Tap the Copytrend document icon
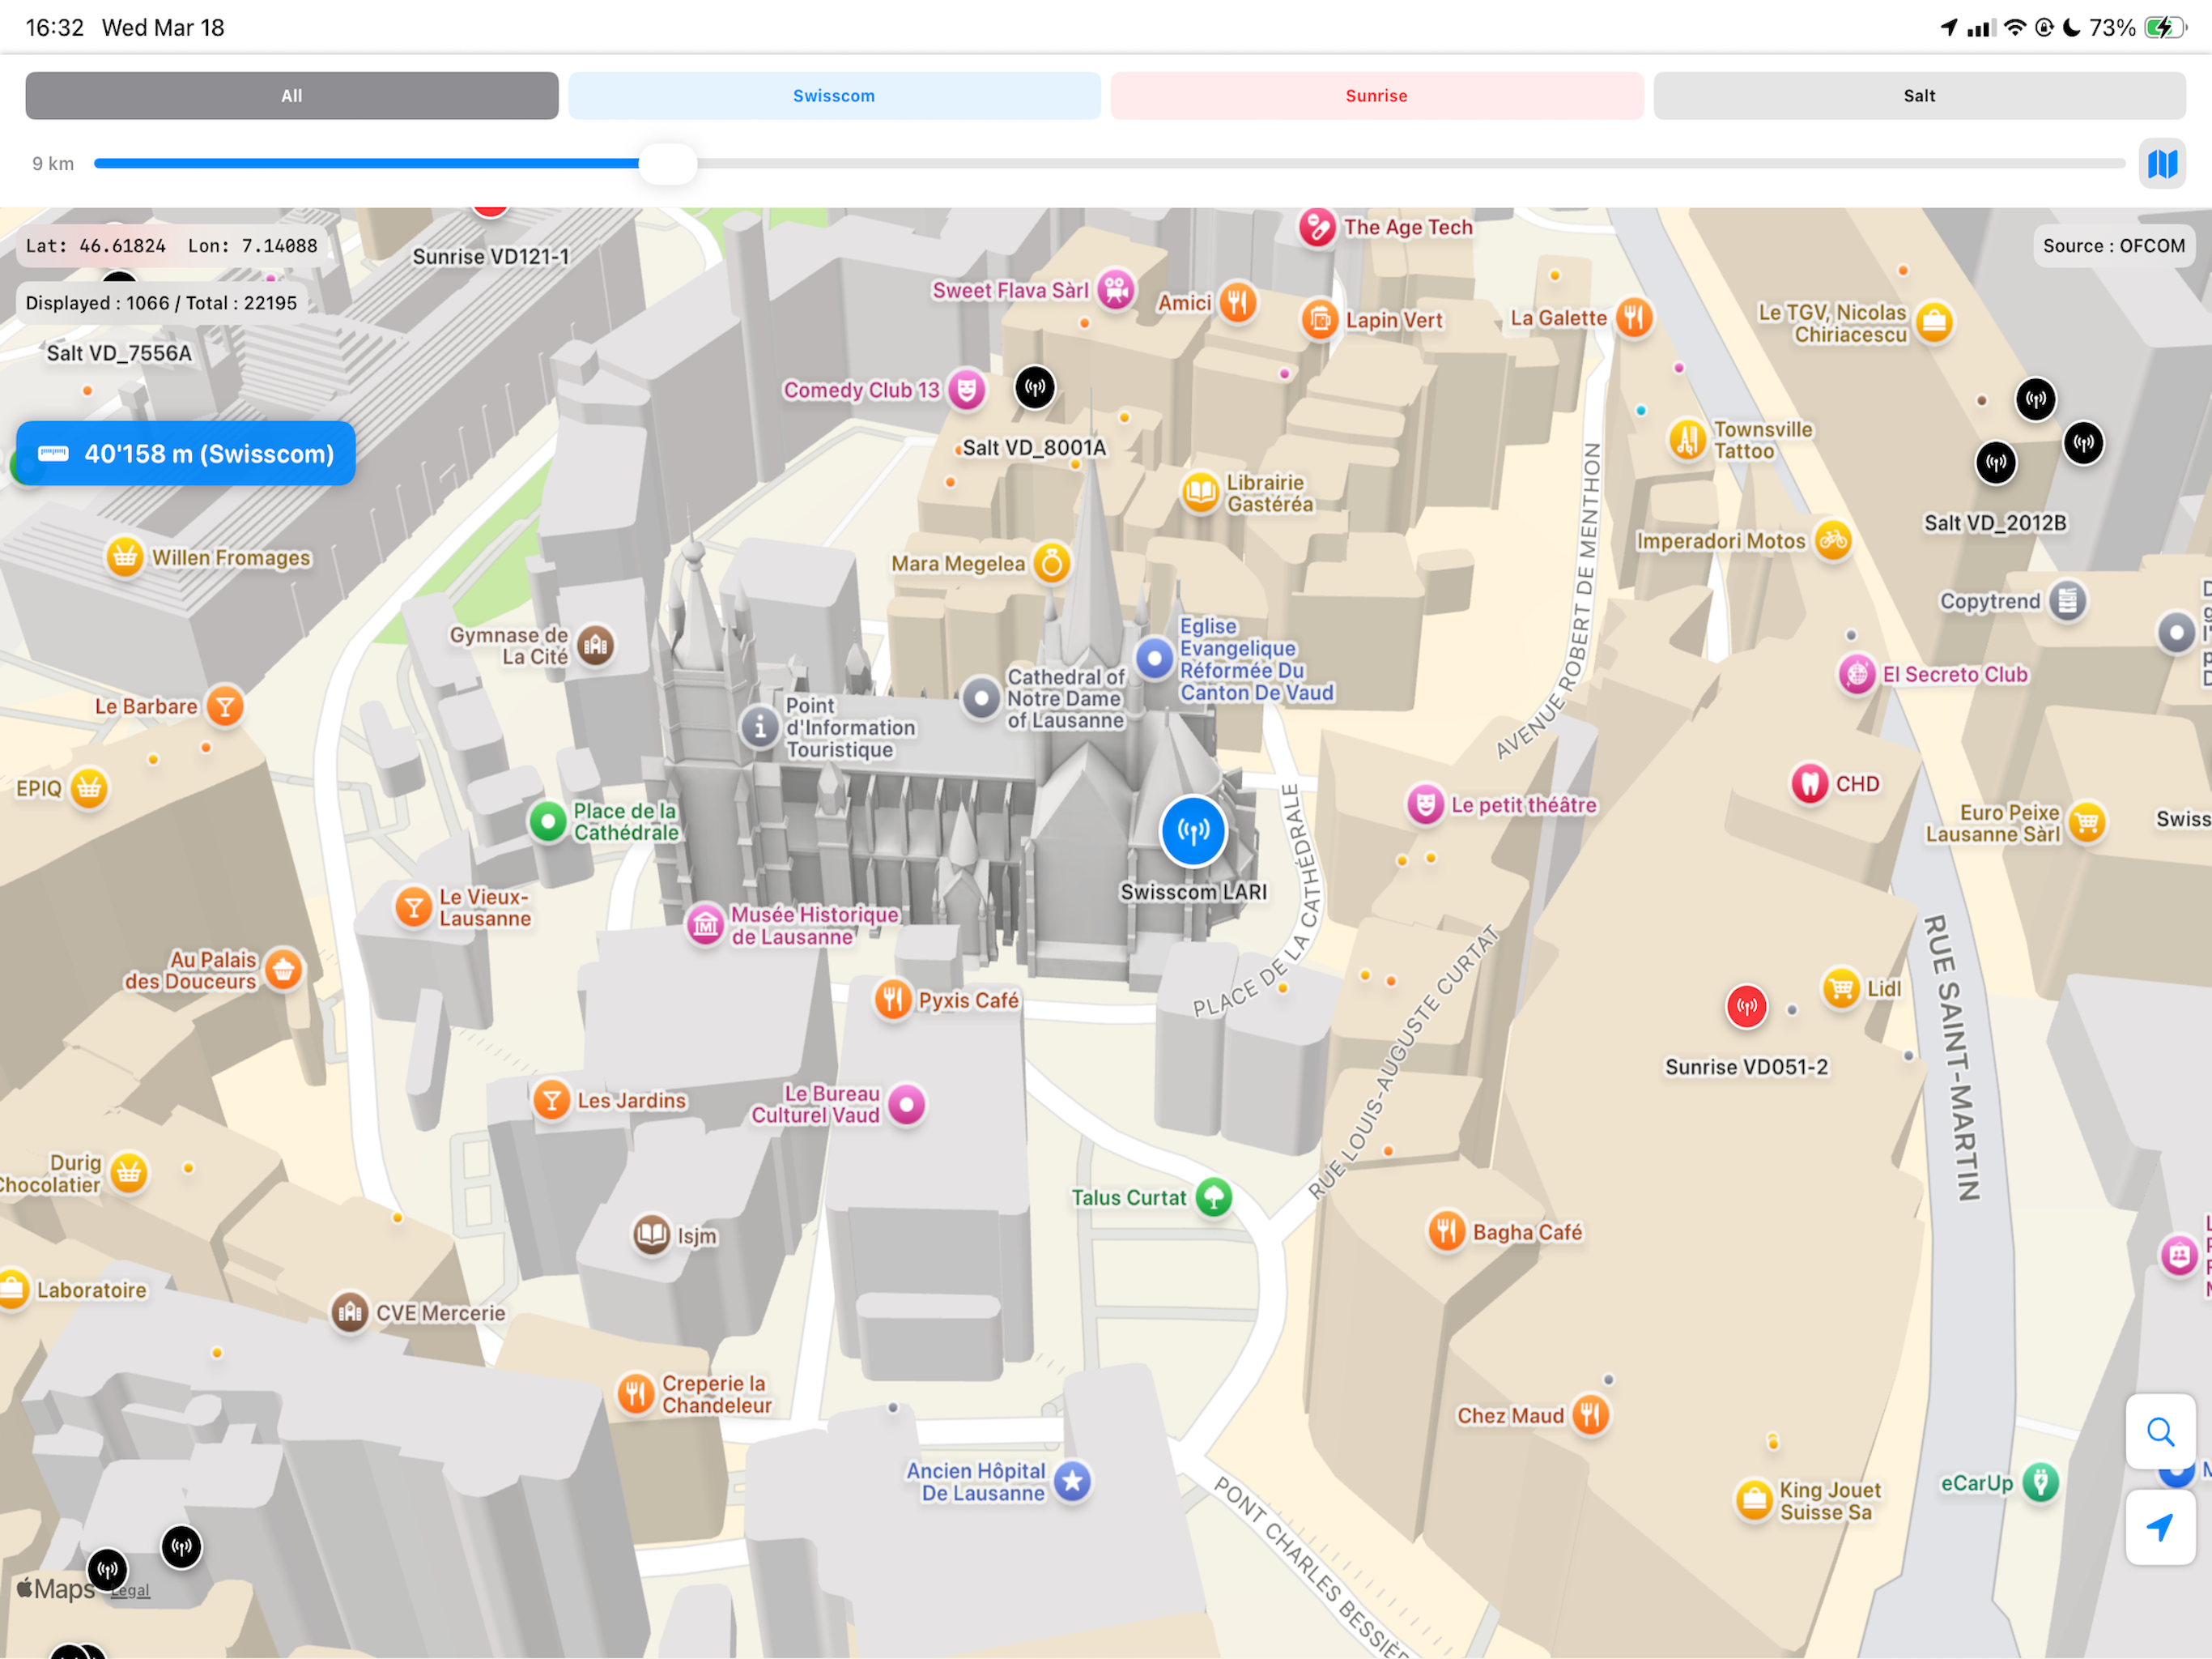 [2067, 600]
